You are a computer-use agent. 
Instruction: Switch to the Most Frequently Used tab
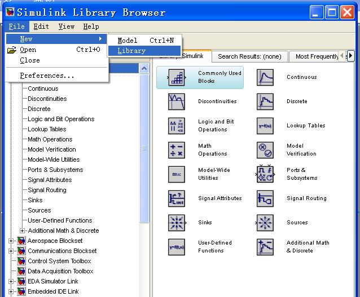(x=317, y=56)
